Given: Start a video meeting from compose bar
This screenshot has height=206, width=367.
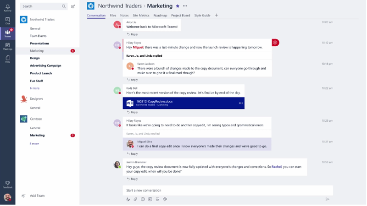Looking at the screenshot, I should [165, 199].
